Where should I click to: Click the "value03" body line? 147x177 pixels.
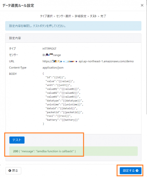(63, 97)
